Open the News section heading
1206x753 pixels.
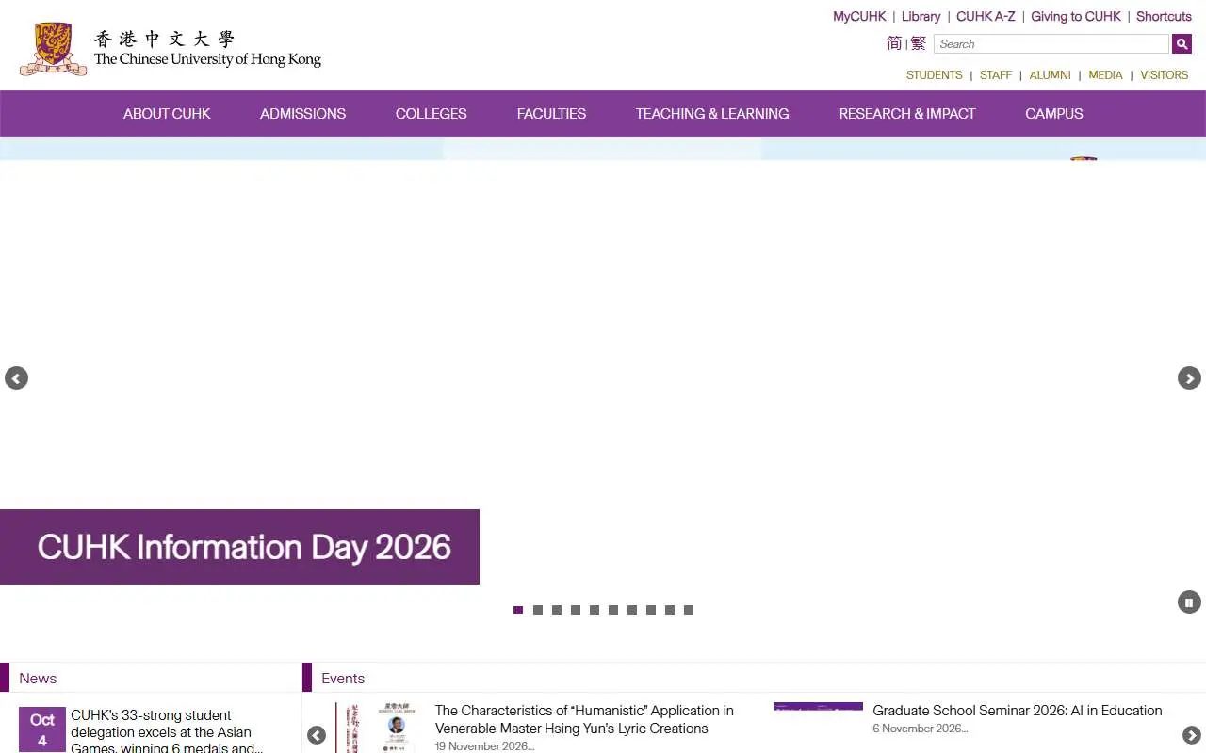point(38,678)
